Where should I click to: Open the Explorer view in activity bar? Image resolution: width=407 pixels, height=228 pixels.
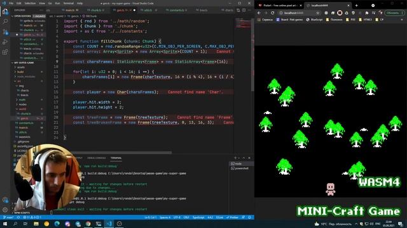pos(5,11)
